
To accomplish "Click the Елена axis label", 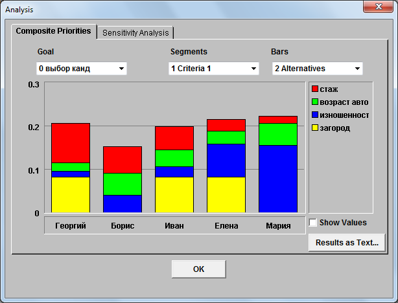I will [x=226, y=226].
